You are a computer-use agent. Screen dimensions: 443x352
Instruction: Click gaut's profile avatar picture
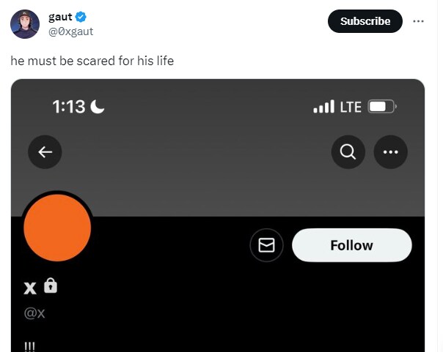25,24
